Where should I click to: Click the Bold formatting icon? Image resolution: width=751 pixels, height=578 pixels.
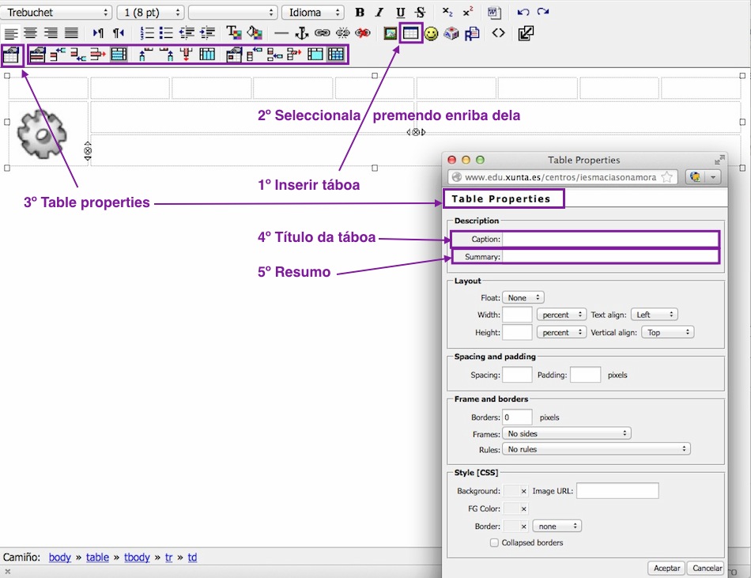pyautogui.click(x=360, y=13)
